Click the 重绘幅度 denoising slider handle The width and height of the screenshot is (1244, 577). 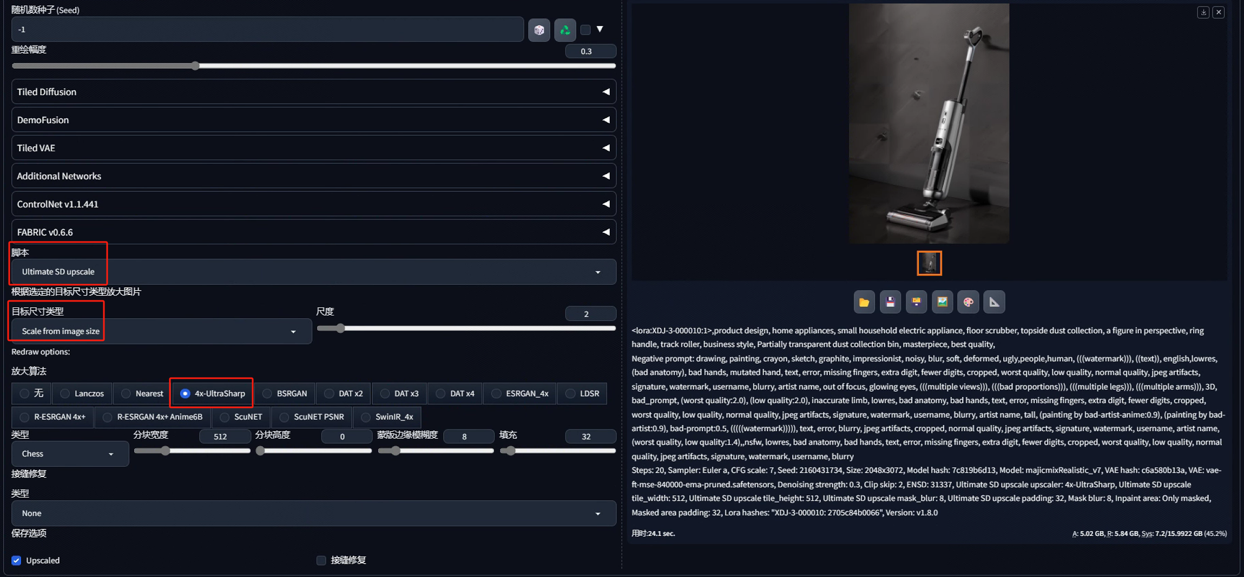coord(195,66)
